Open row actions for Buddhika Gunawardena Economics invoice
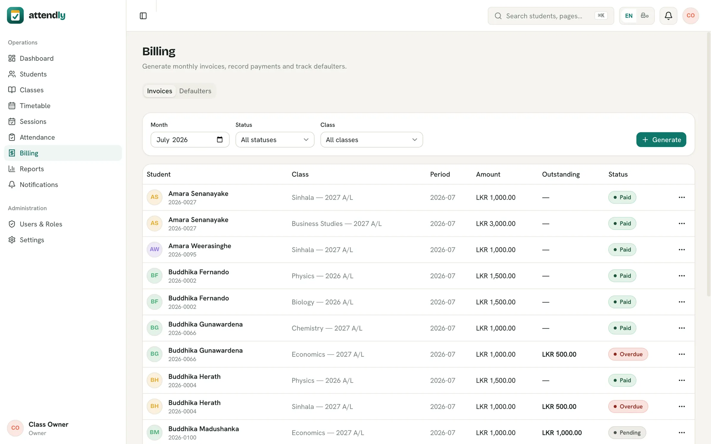 682,354
